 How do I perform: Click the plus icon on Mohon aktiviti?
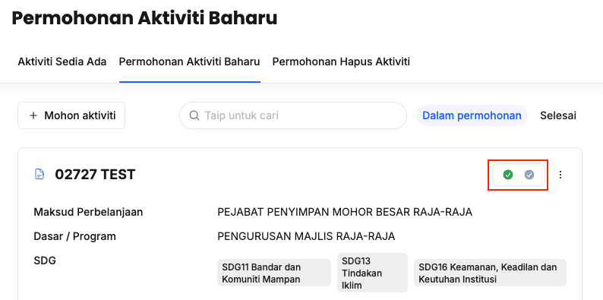33,115
